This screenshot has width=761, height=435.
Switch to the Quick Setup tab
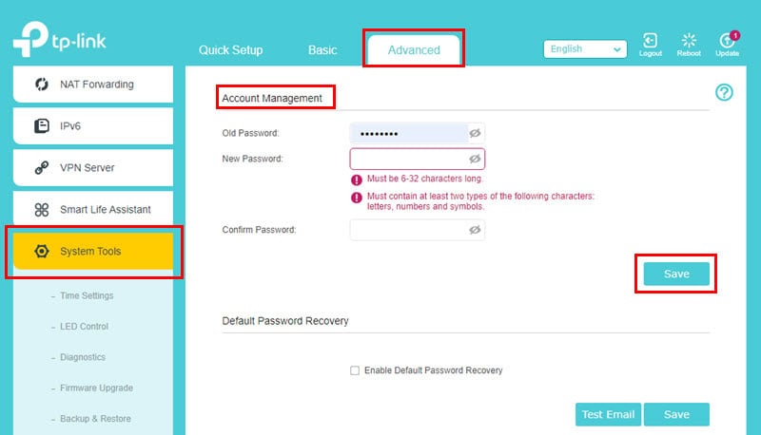click(x=230, y=50)
